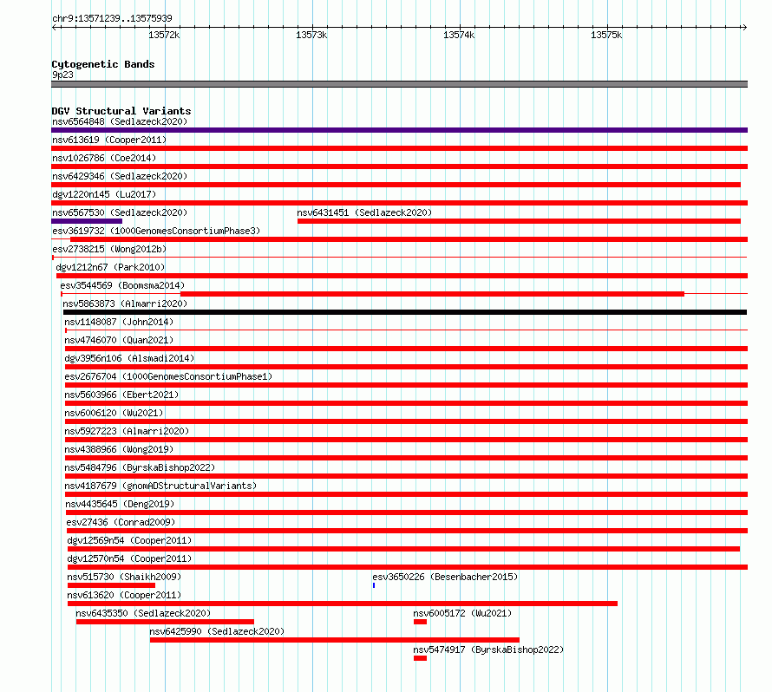The image size is (772, 692).
Task: Click the gray 9p23 cytogenetic band bar
Action: click(399, 84)
